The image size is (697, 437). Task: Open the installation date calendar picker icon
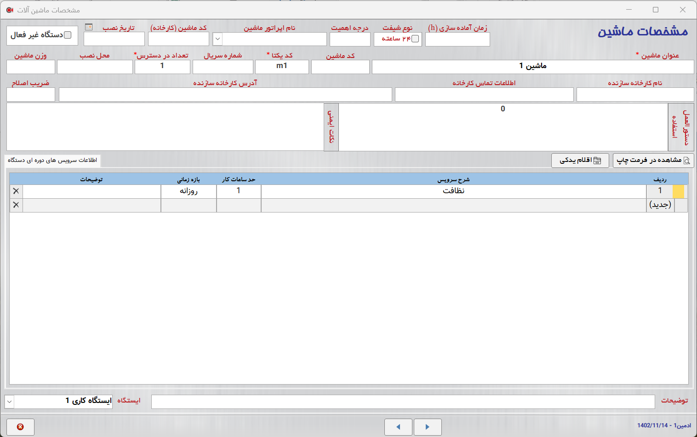[x=89, y=27]
